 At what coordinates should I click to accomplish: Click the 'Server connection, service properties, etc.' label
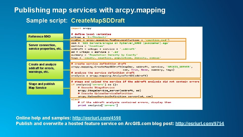coord(45,50)
